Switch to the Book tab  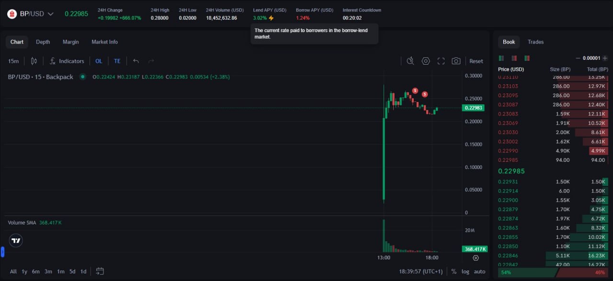pos(509,42)
